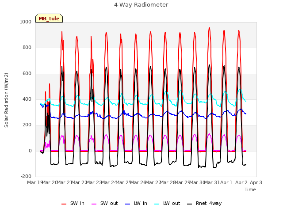
Task: Click the Mar 31 x-axis date label
Action: click(212, 182)
